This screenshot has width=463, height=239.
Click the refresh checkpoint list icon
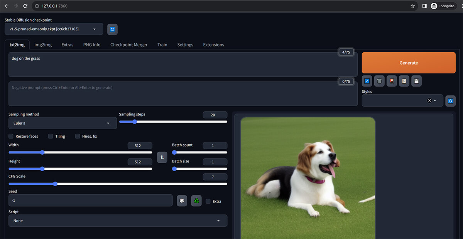pyautogui.click(x=112, y=29)
